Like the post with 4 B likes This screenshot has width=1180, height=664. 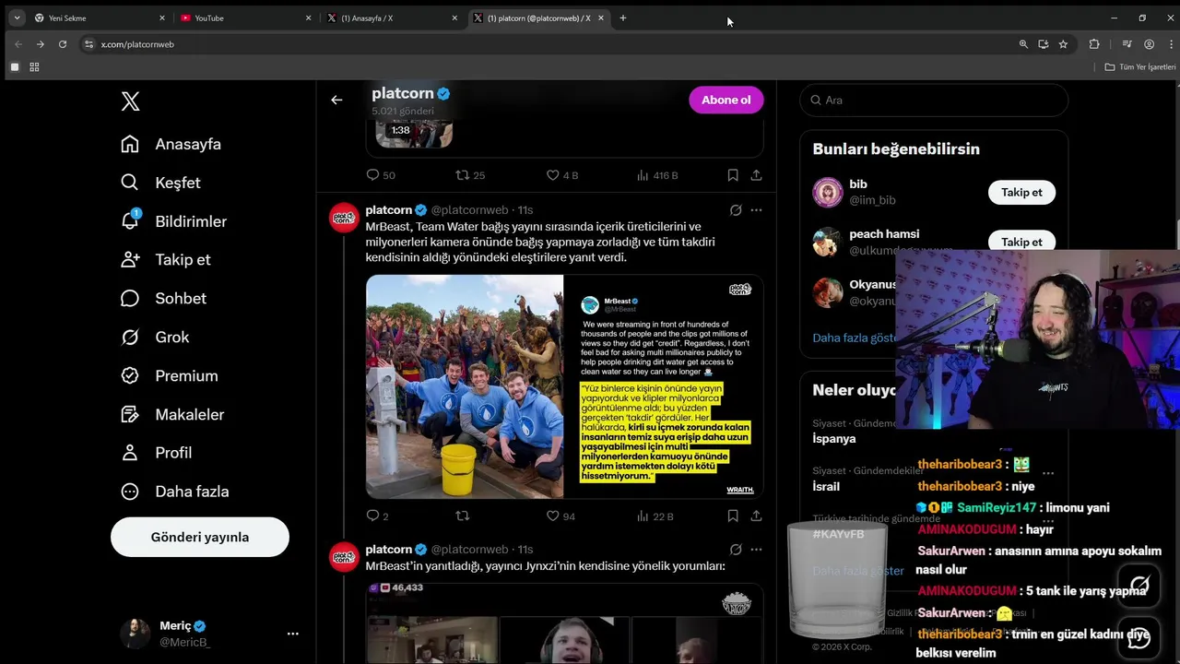[562, 175]
